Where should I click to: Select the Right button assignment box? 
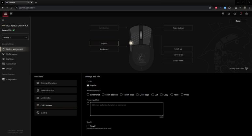click(x=178, y=28)
